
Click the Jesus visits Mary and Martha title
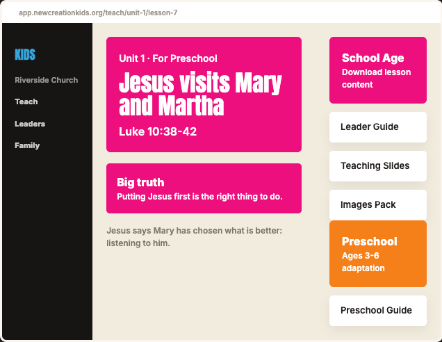[200, 94]
